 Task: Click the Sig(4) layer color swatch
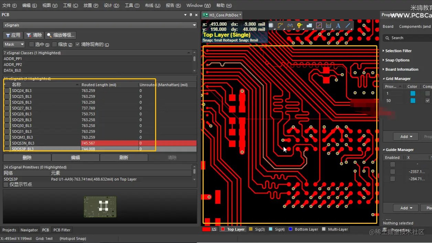(271, 229)
